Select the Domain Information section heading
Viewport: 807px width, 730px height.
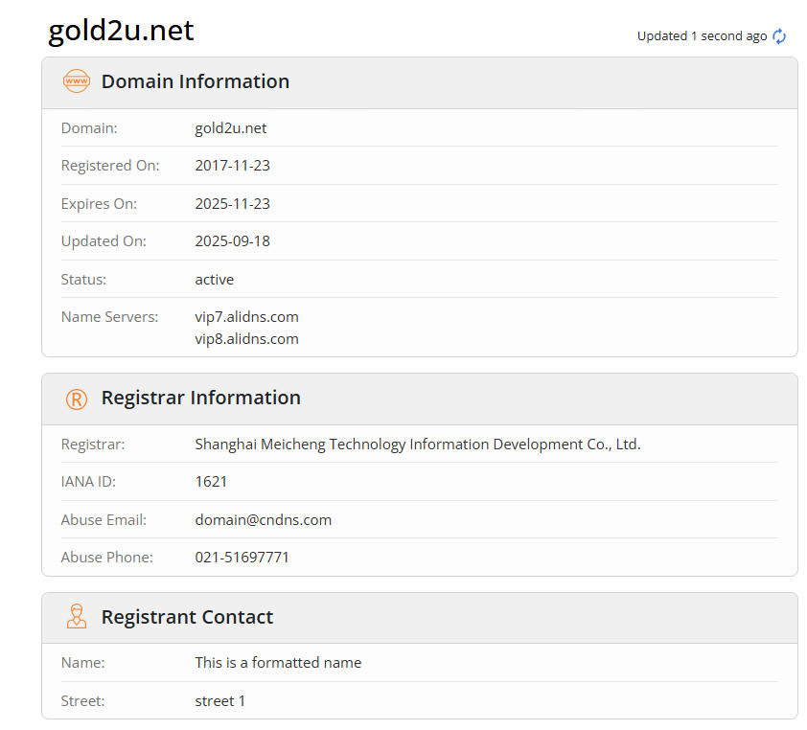pos(195,81)
